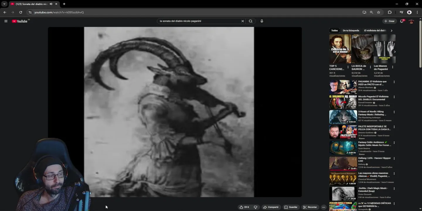
Task: Show more filter chips with the arrow
Action: pyautogui.click(x=392, y=30)
